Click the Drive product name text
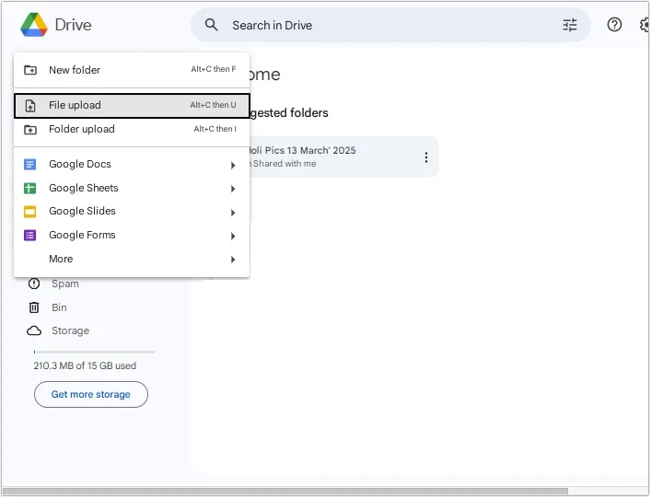 tap(73, 25)
